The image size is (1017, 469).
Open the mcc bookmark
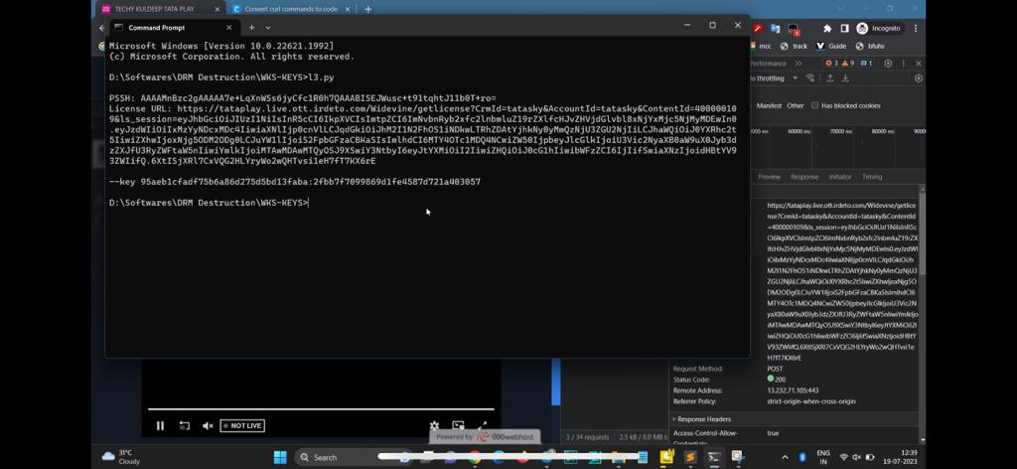[762, 46]
